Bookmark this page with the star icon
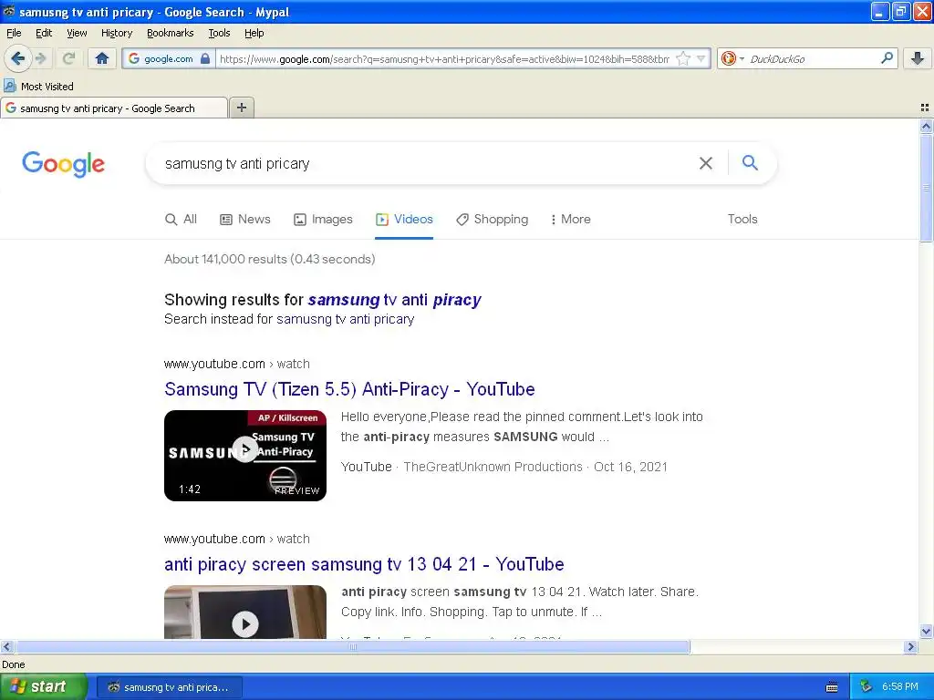 click(683, 58)
